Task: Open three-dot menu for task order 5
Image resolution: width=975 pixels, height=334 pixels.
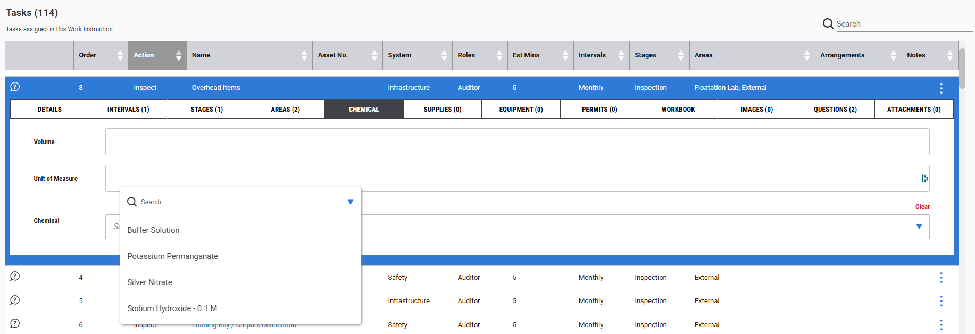Action: [x=940, y=301]
